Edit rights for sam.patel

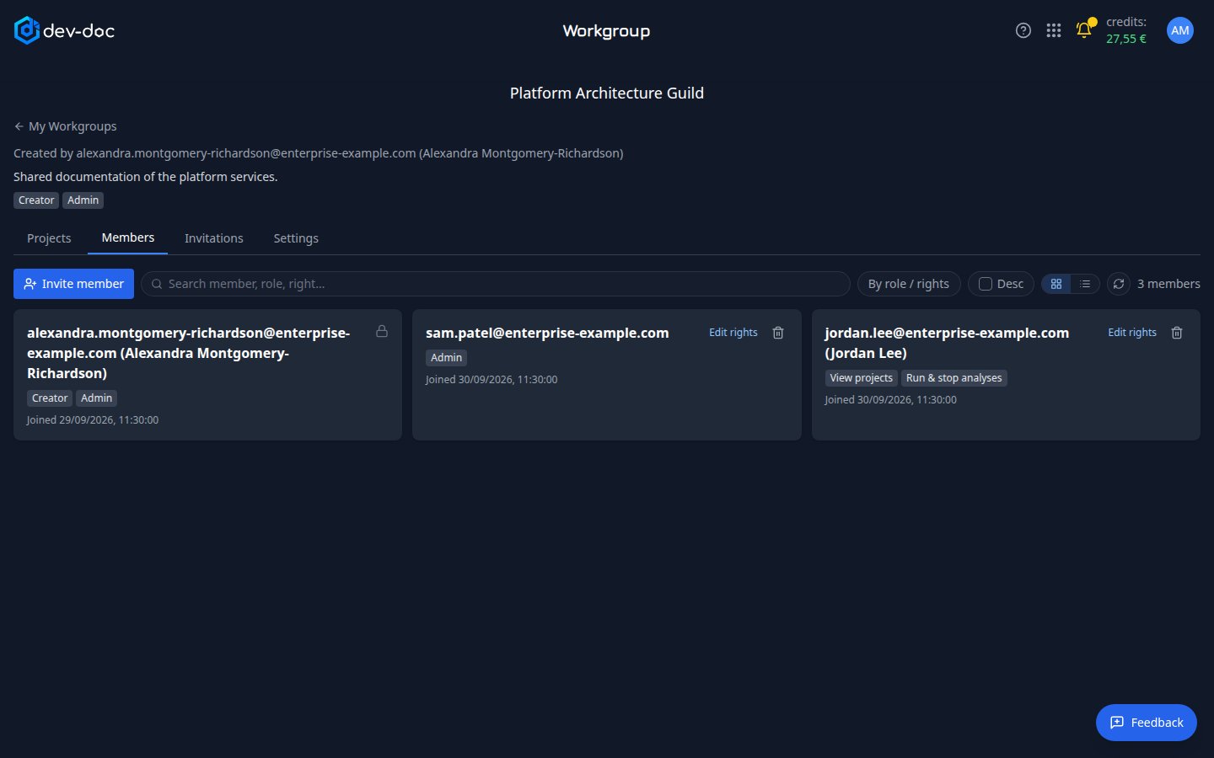tap(733, 333)
